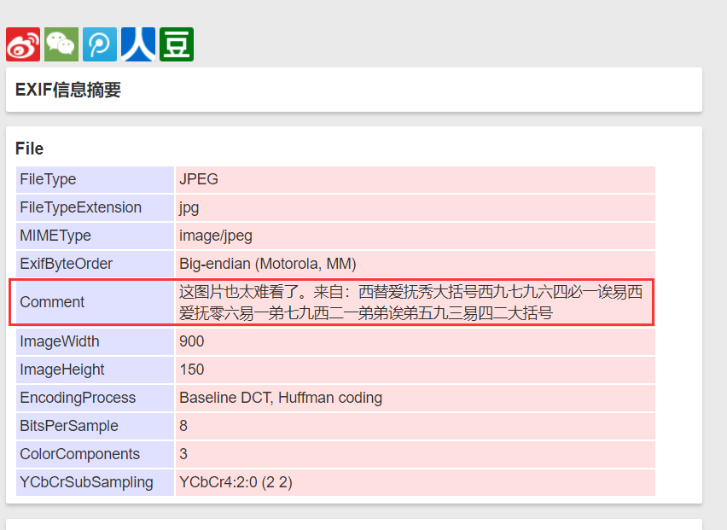Click the File section heading
Screen dimensions: 727x530
coord(29,149)
